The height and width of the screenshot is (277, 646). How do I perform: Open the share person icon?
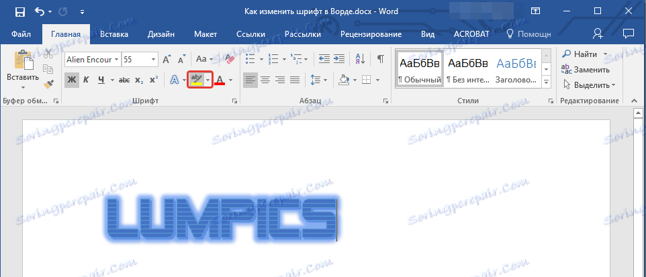point(598,34)
